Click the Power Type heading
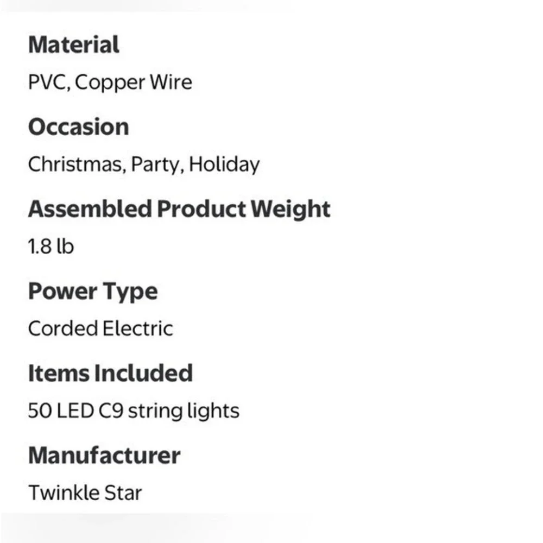 pos(93,292)
